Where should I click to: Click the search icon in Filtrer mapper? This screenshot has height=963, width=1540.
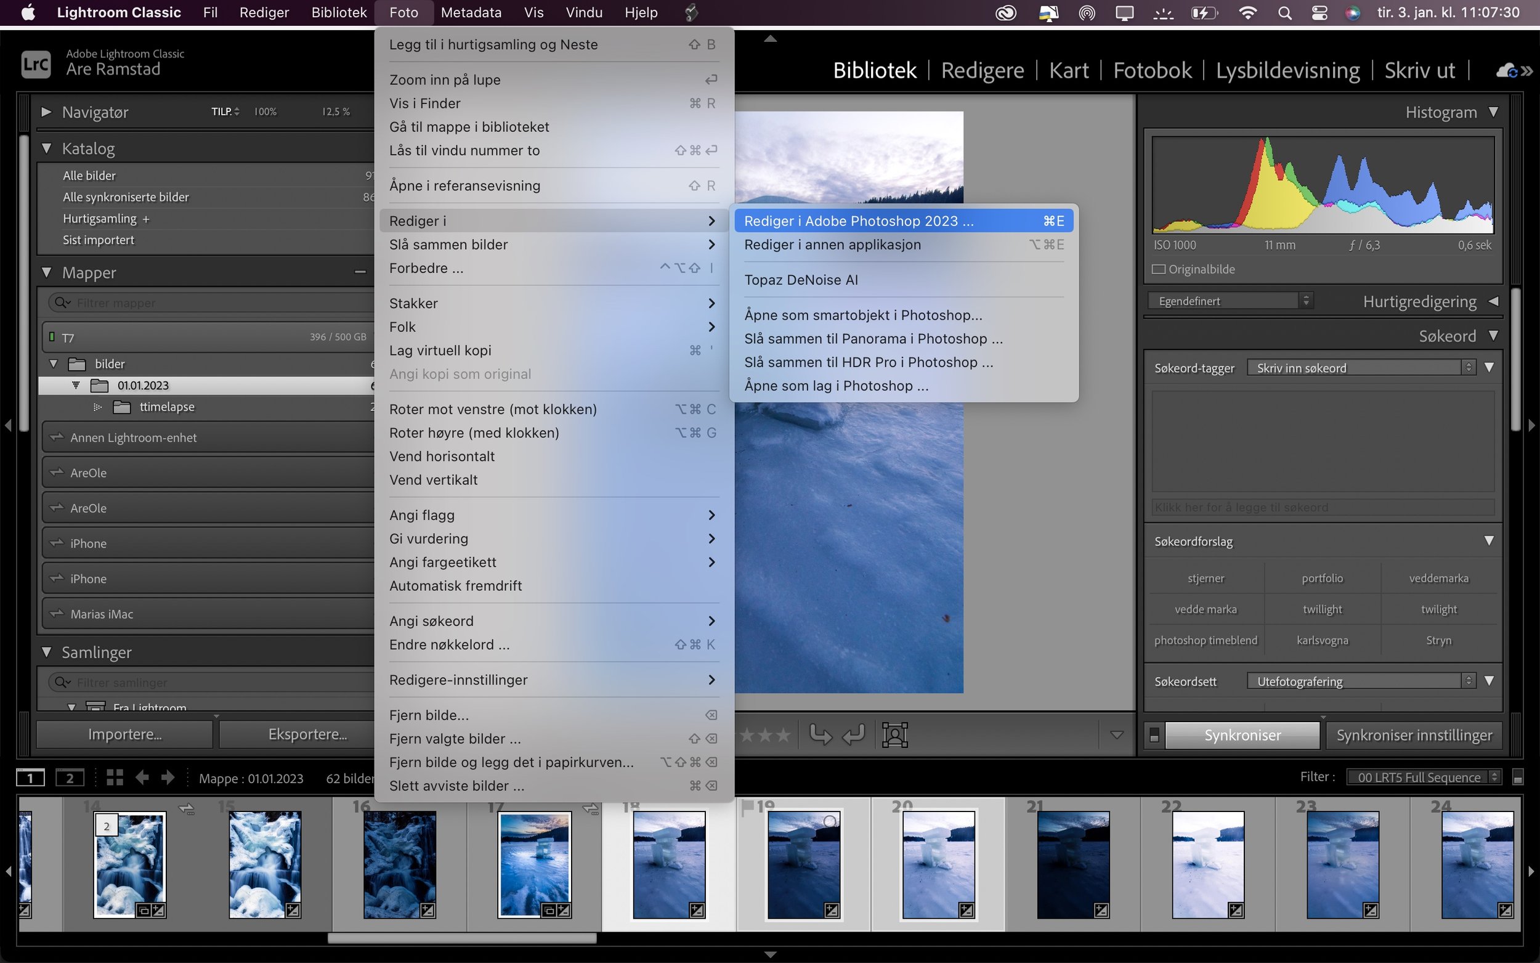click(x=62, y=303)
